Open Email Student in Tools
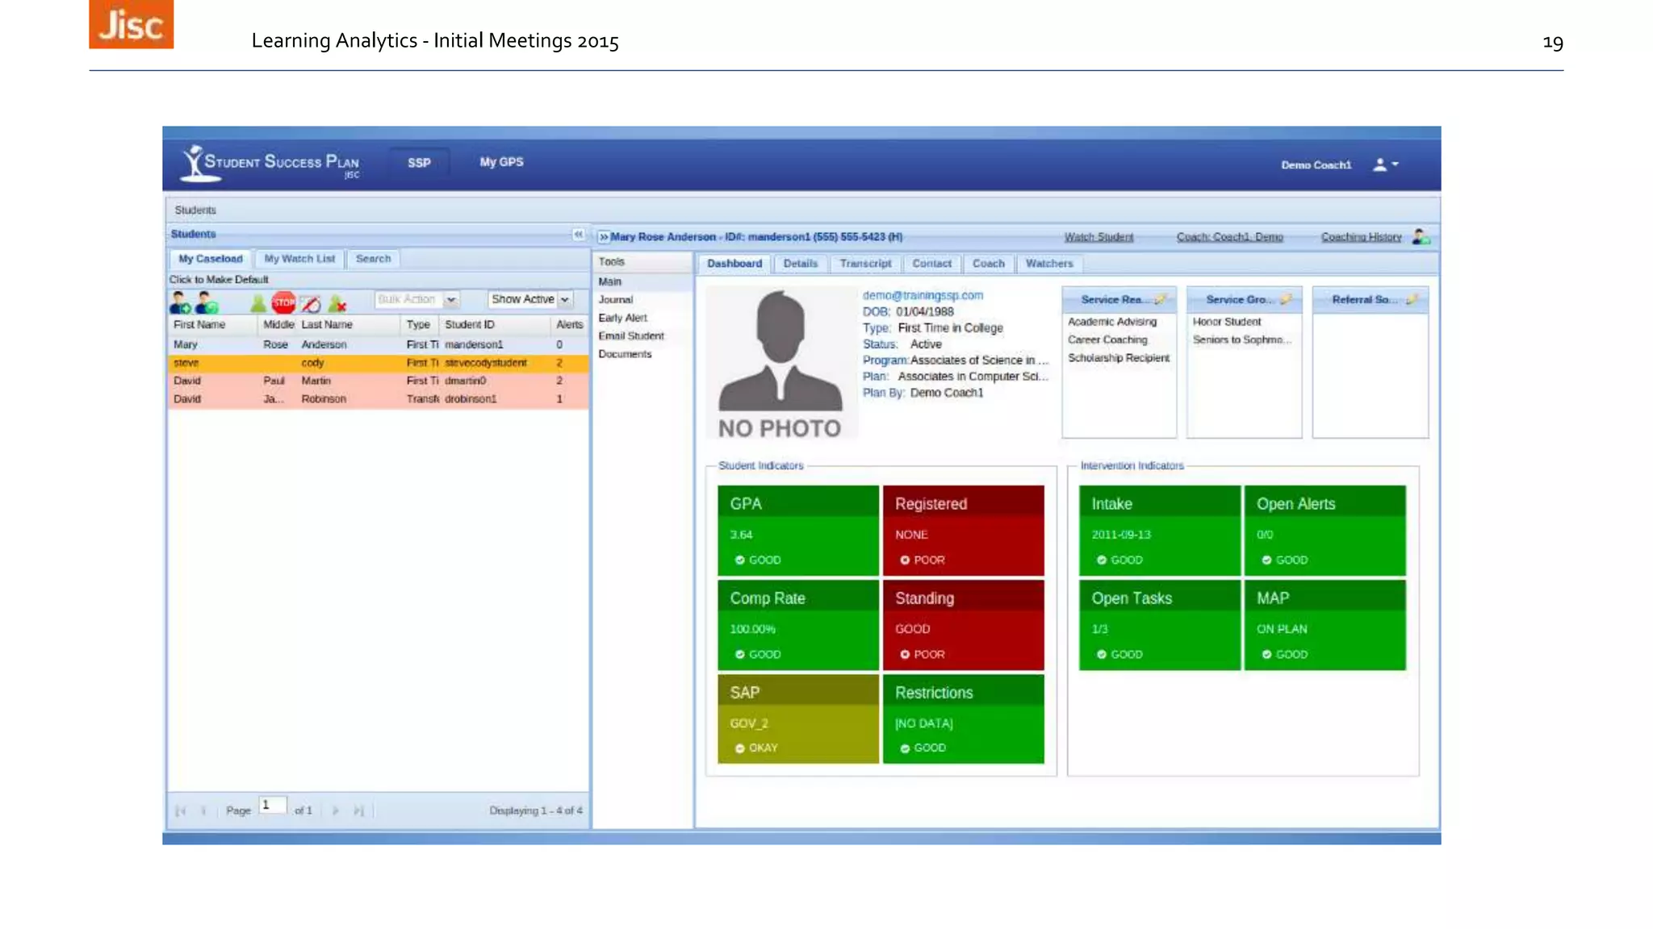This screenshot has width=1653, height=929. 643,335
